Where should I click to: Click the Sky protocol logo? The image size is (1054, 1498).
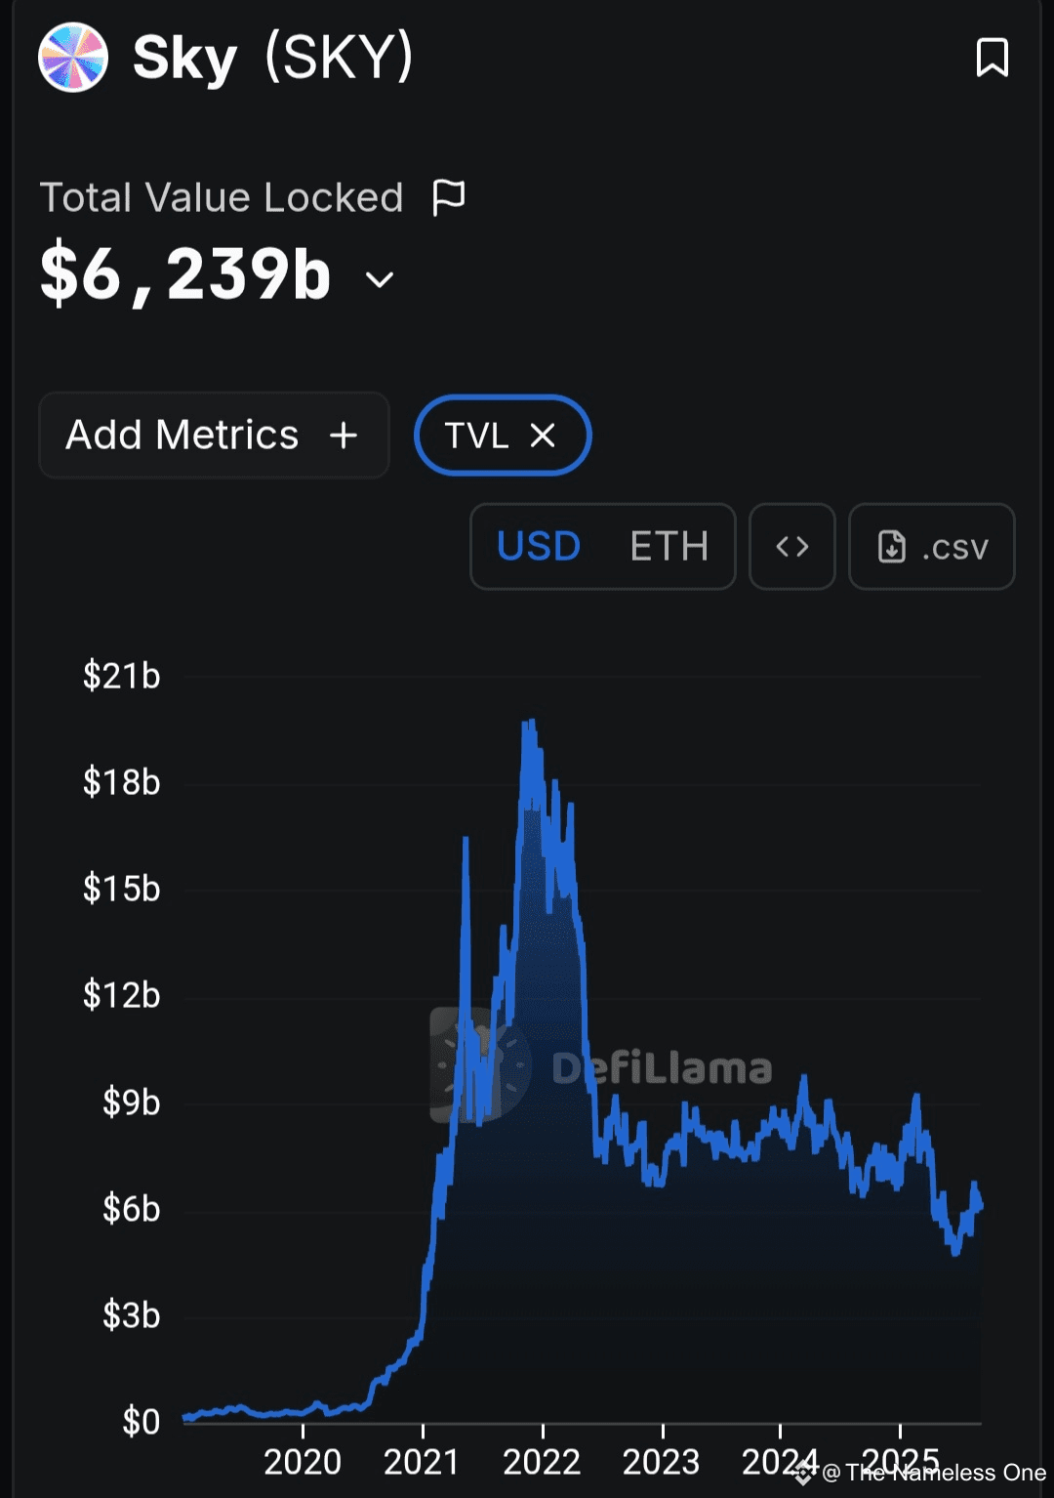pos(72,58)
